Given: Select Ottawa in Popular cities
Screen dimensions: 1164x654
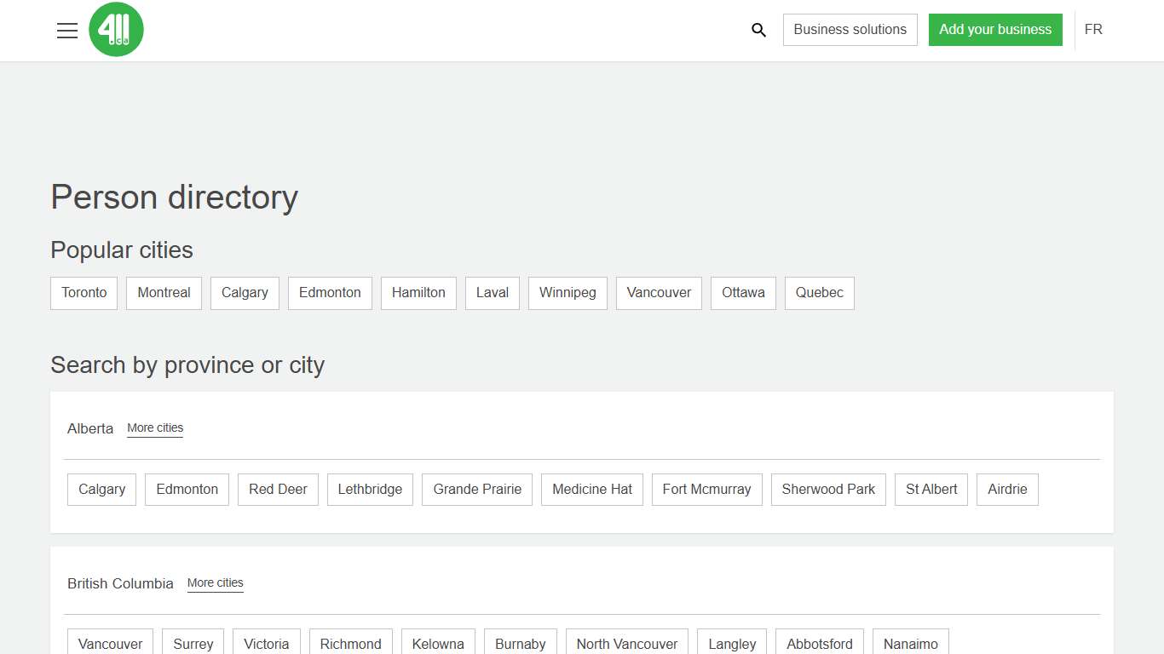Looking at the screenshot, I should pos(743,293).
